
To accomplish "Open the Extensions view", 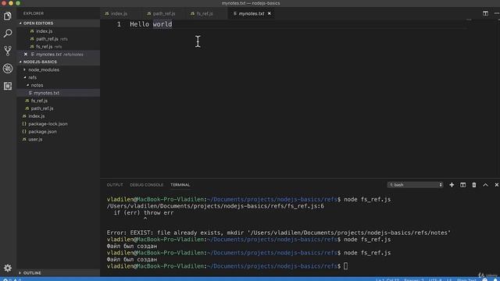I will [8, 86].
